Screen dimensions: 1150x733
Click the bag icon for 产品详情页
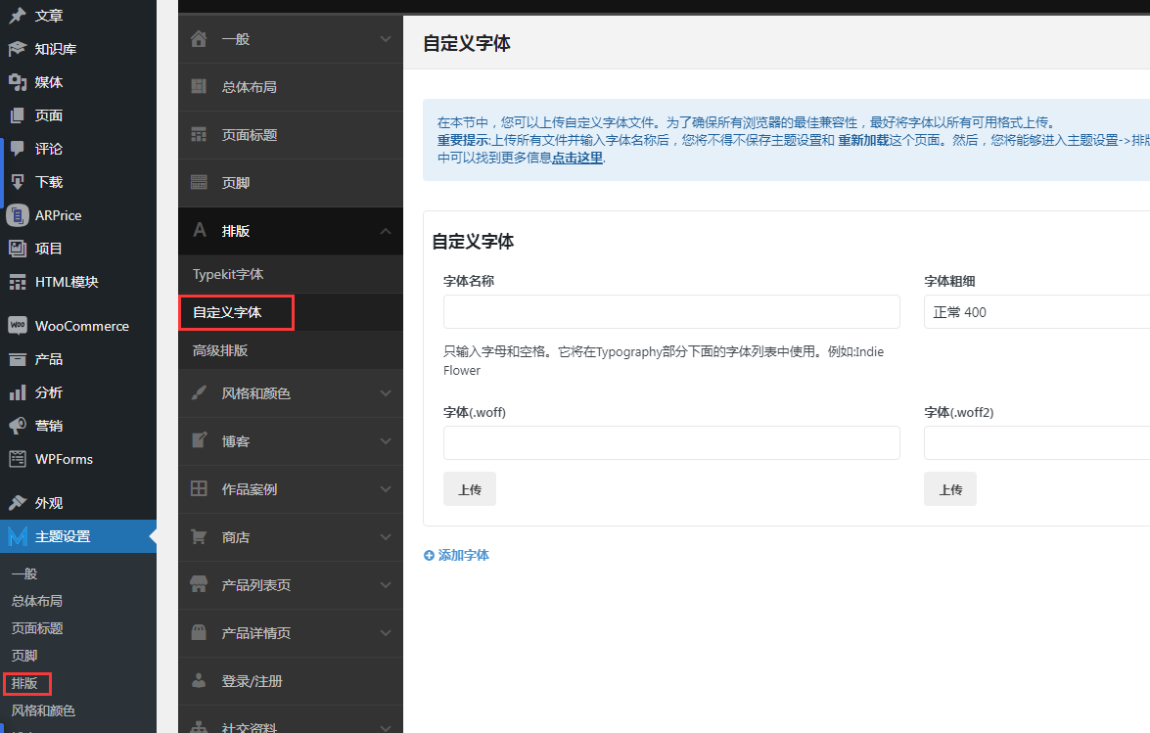(x=199, y=632)
